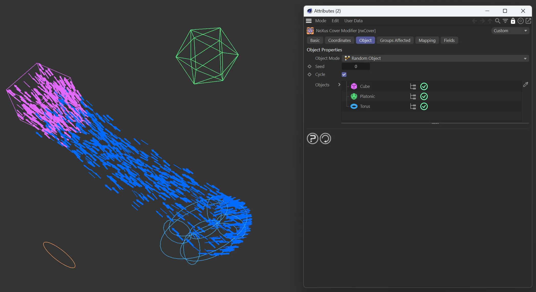Toggle the attribute manager lock icon
This screenshot has height=292, width=536.
513,21
